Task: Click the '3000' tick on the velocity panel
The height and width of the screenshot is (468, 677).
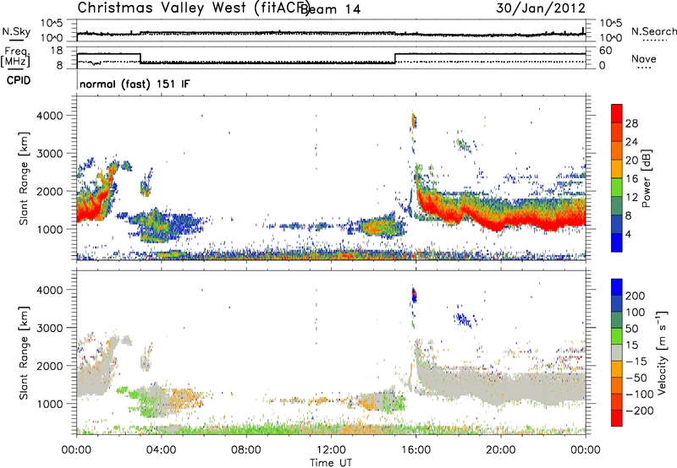Action: [x=50, y=328]
